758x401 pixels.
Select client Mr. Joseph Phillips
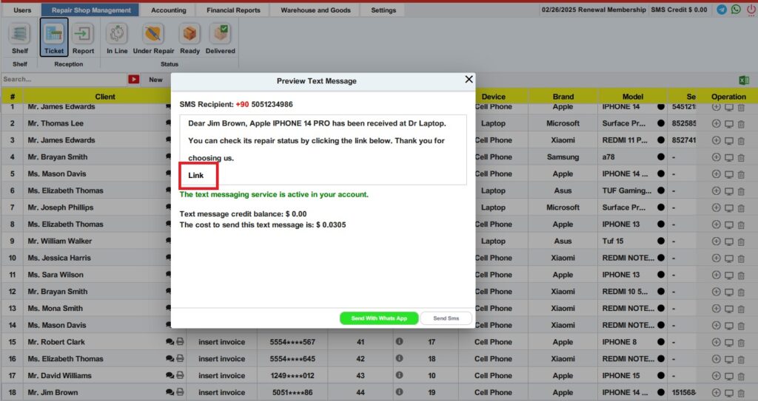click(61, 207)
